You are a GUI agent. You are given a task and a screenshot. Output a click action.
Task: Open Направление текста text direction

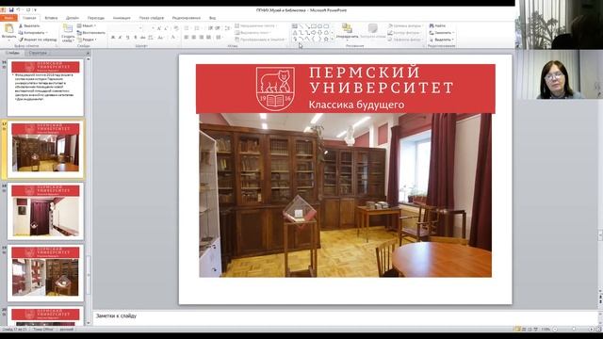coord(255,25)
